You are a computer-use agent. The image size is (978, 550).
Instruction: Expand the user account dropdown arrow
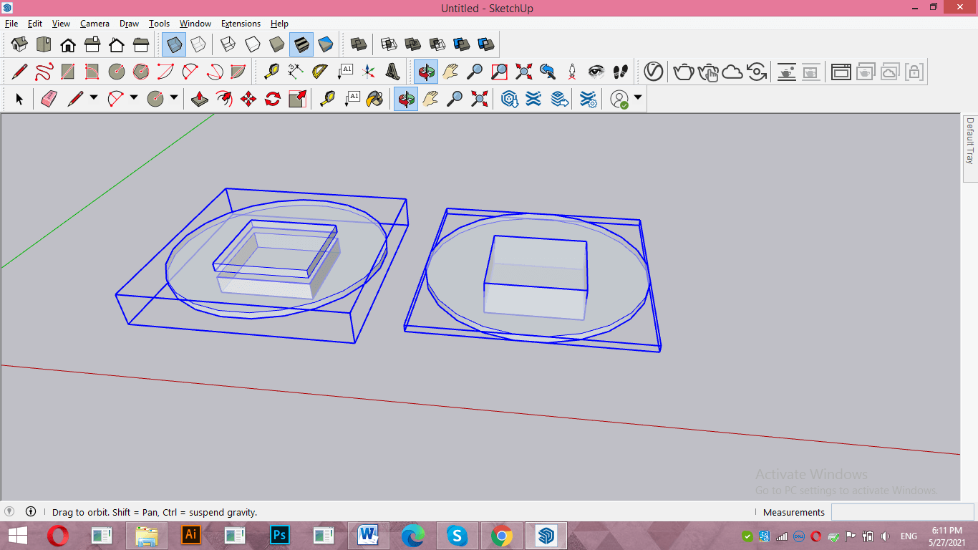[x=637, y=98]
